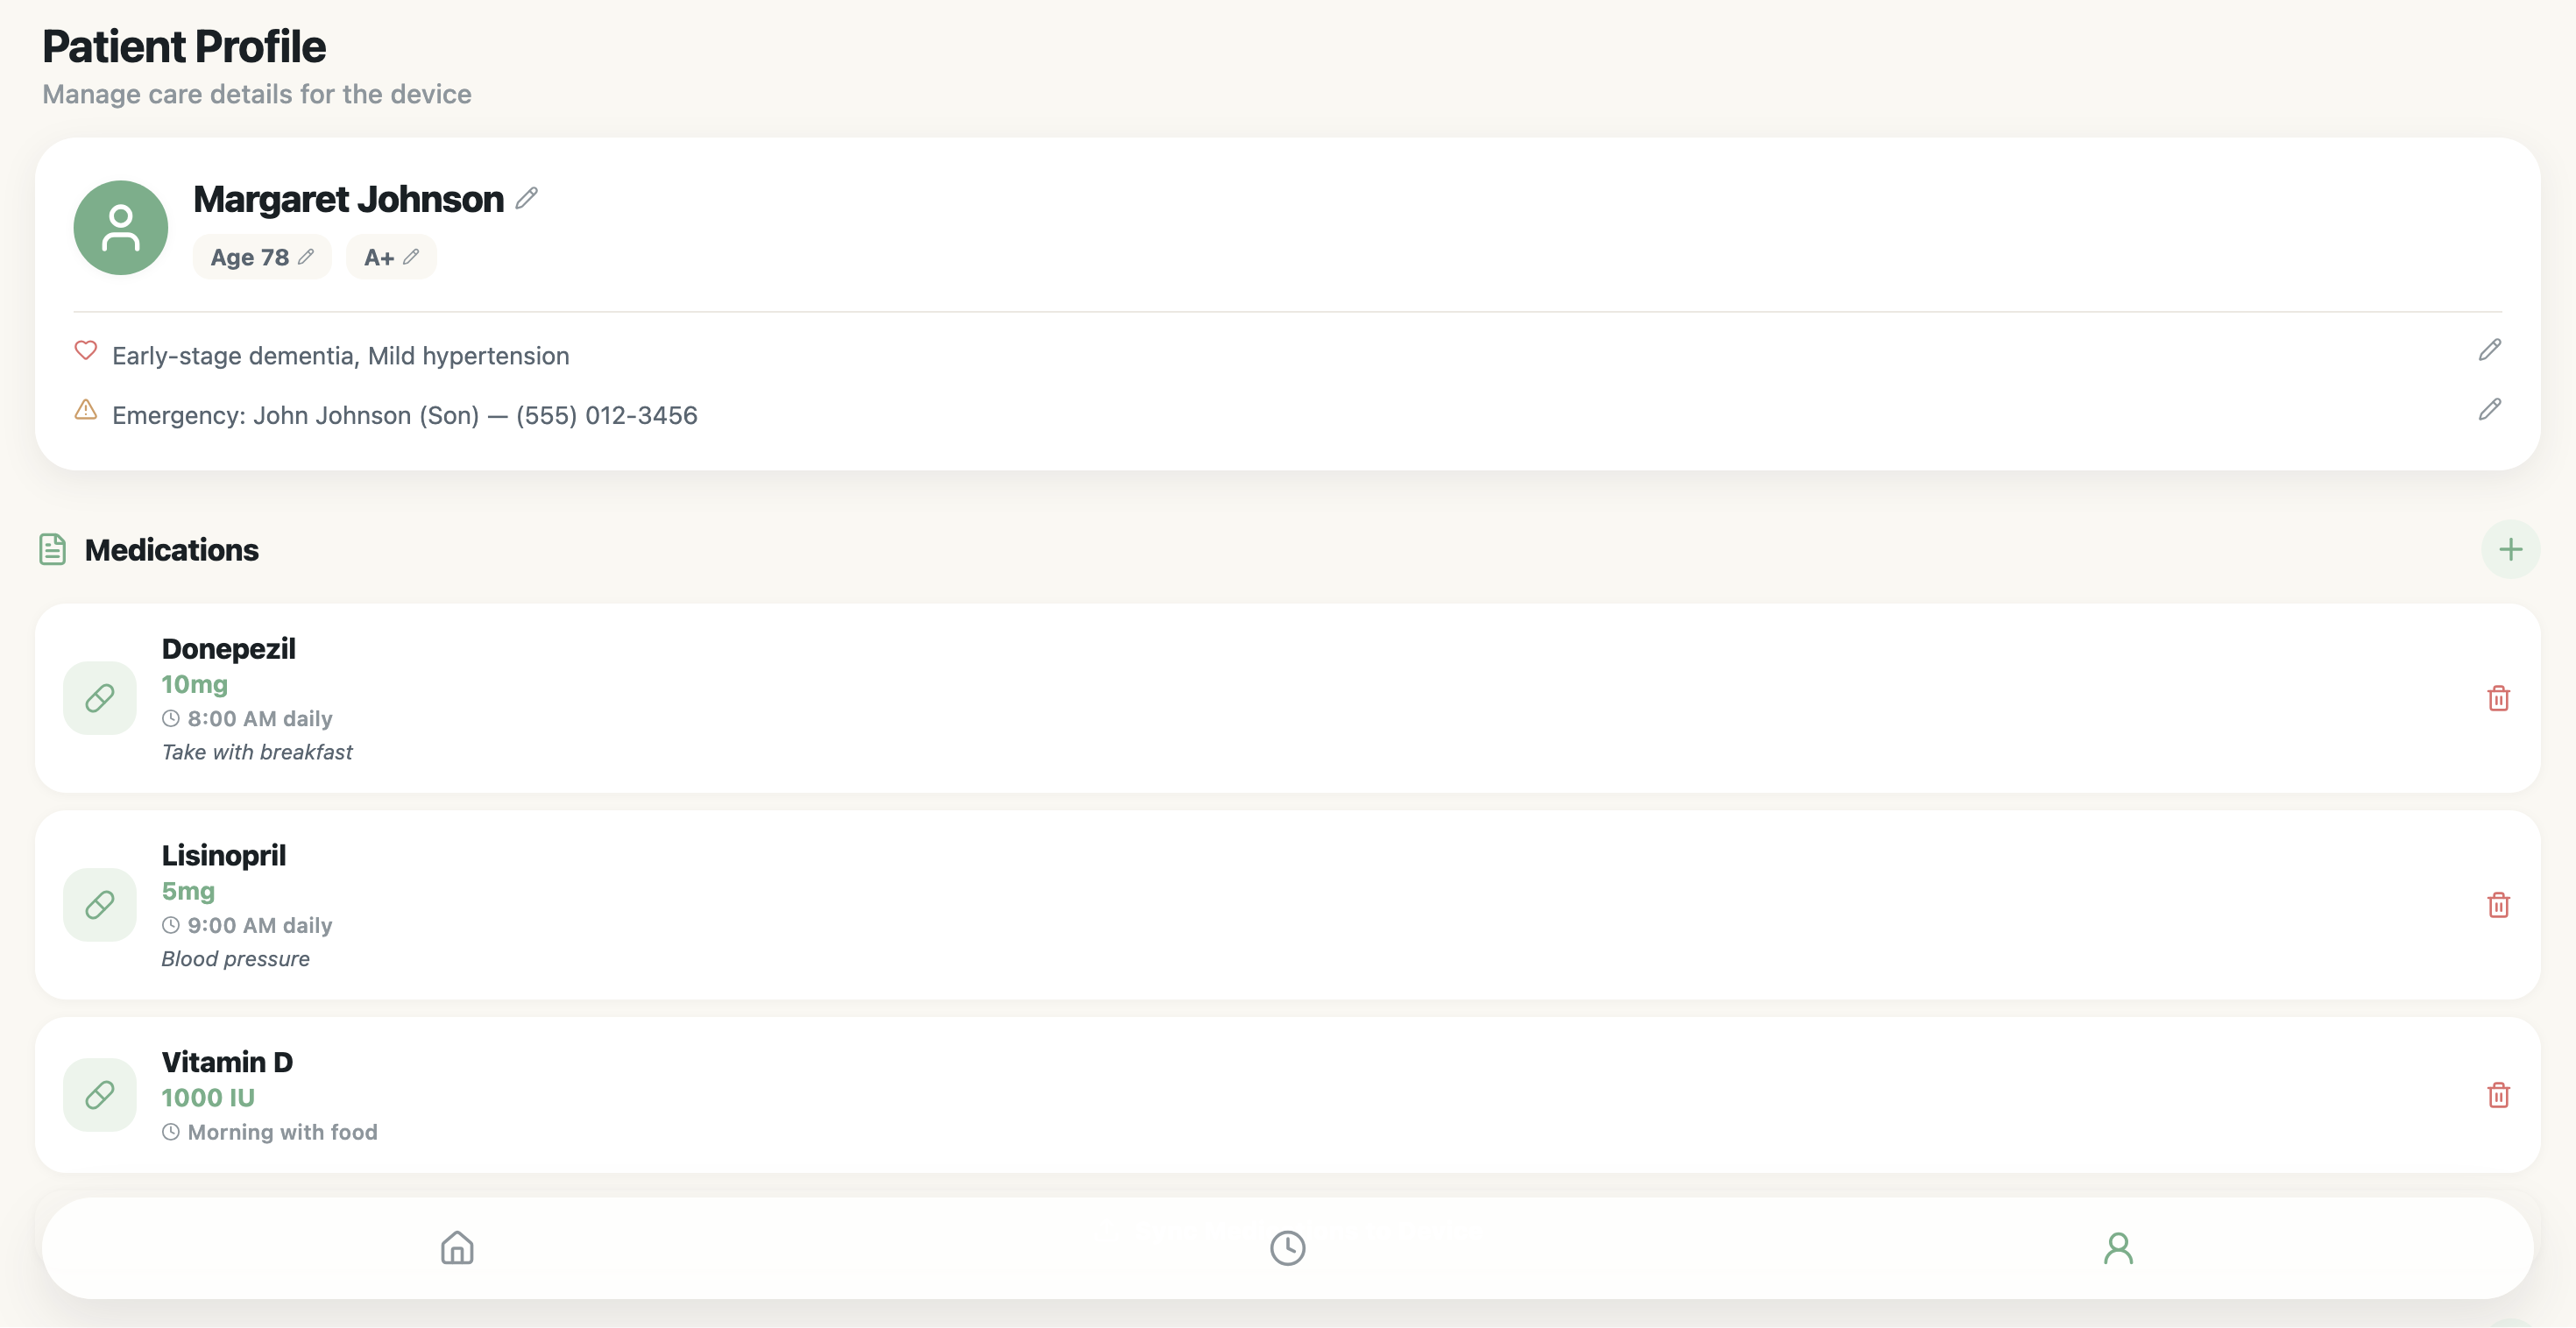Select the Lisinopril pill icon
This screenshot has width=2576, height=1328.
[x=100, y=905]
